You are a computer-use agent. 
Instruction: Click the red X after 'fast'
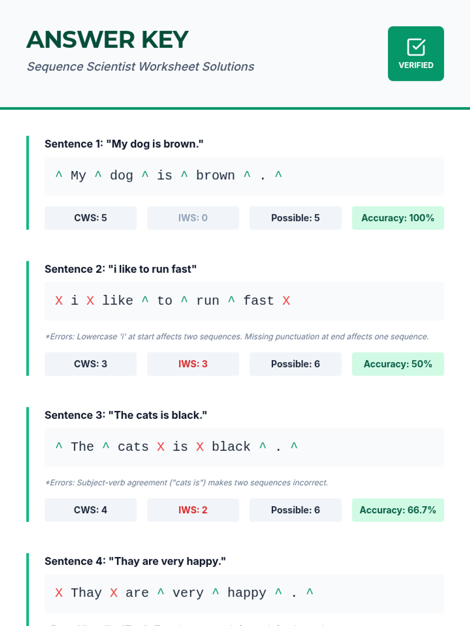286,300
